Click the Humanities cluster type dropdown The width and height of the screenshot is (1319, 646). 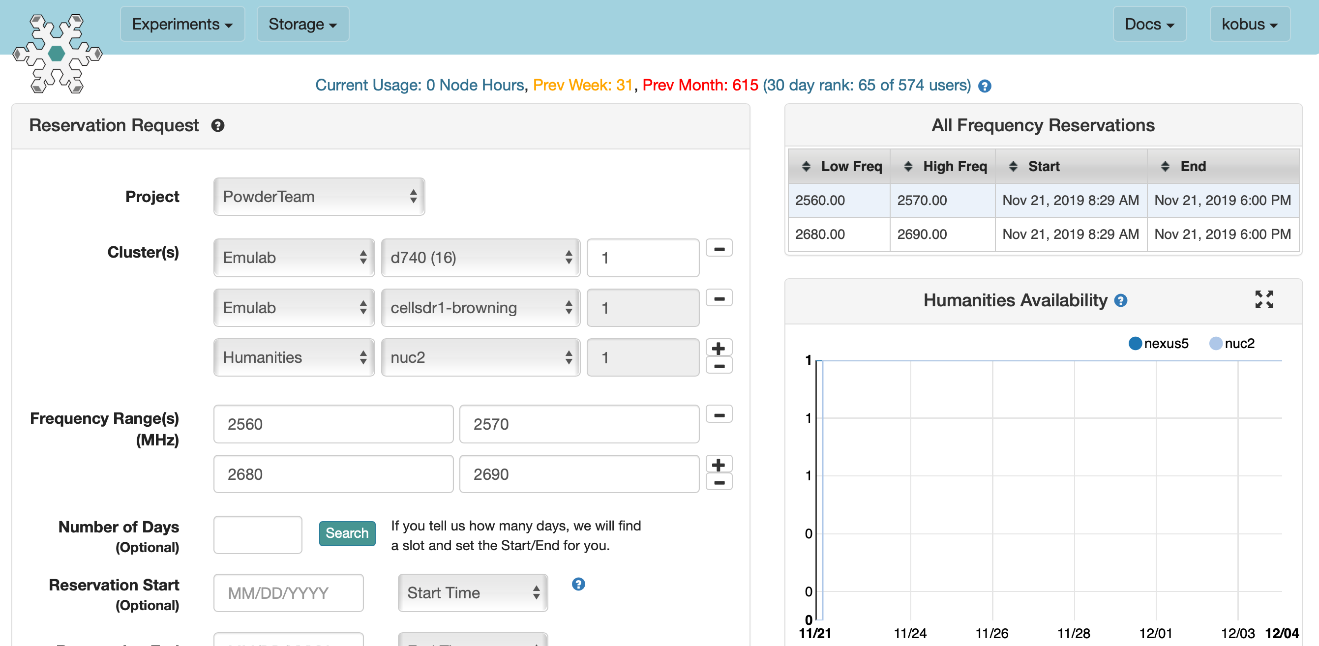pyautogui.click(x=294, y=355)
